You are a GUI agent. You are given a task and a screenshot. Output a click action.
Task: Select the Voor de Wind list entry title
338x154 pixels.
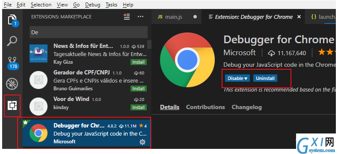click(x=71, y=99)
